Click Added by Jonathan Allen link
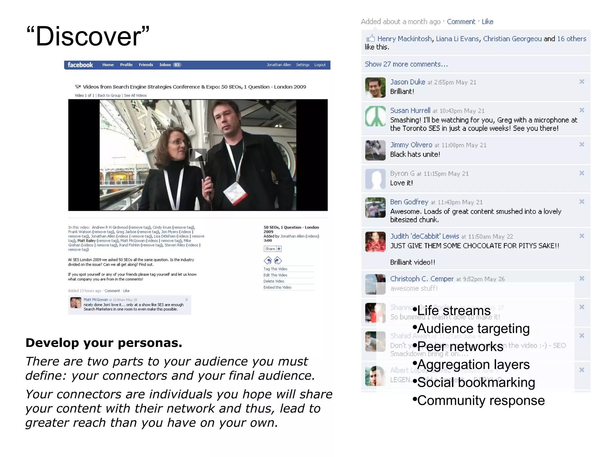The height and width of the screenshot is (457, 610). tap(292, 236)
